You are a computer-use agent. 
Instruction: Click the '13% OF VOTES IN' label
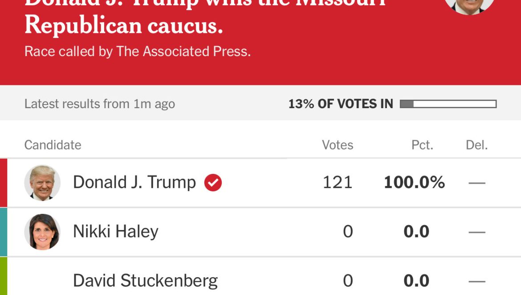[341, 104]
